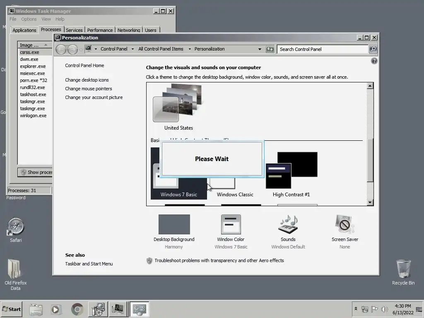Show hidden tray icons arrow

(x=356, y=309)
